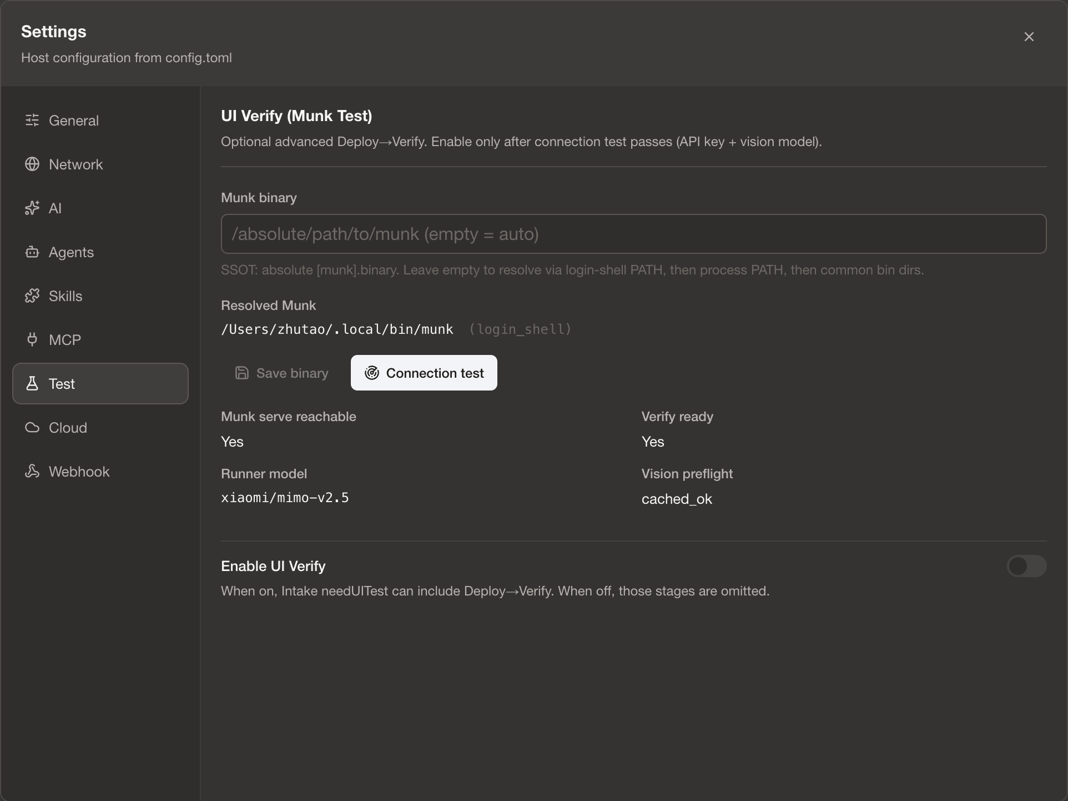This screenshot has width=1068, height=801.
Task: Click Yes under Munk serve reachable
Action: (232, 442)
